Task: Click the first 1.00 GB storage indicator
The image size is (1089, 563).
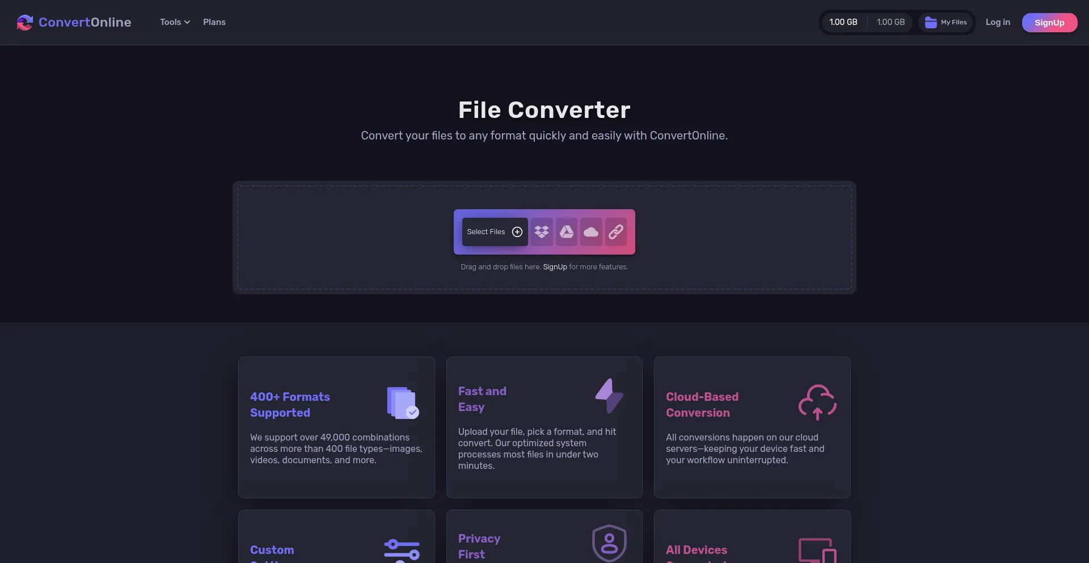Action: (843, 22)
